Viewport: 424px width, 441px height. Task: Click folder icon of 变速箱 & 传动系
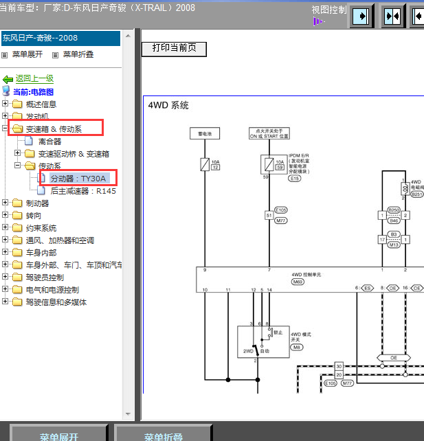tap(17, 129)
